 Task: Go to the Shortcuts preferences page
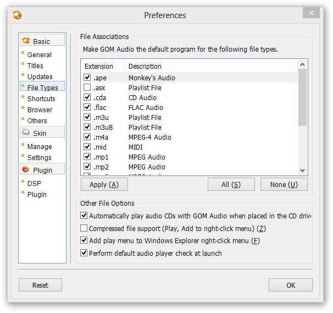pos(41,98)
